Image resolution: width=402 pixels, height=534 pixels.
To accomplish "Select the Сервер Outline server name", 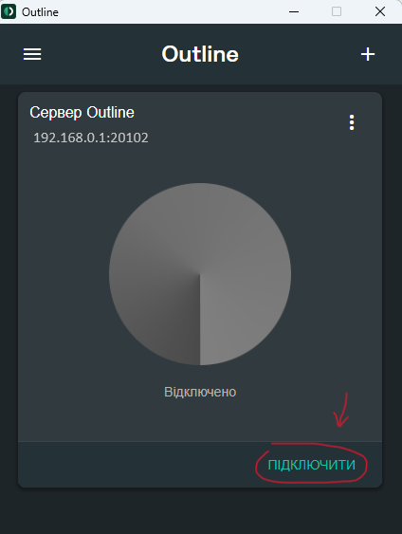I will coord(82,112).
